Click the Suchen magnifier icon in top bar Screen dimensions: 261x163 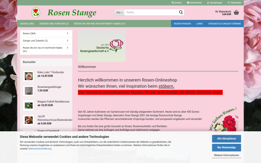pos(173,3)
